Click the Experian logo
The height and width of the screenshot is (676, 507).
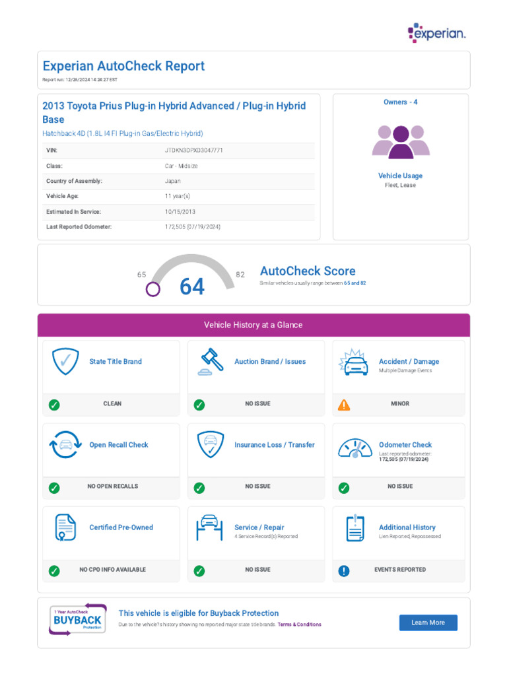coord(436,33)
